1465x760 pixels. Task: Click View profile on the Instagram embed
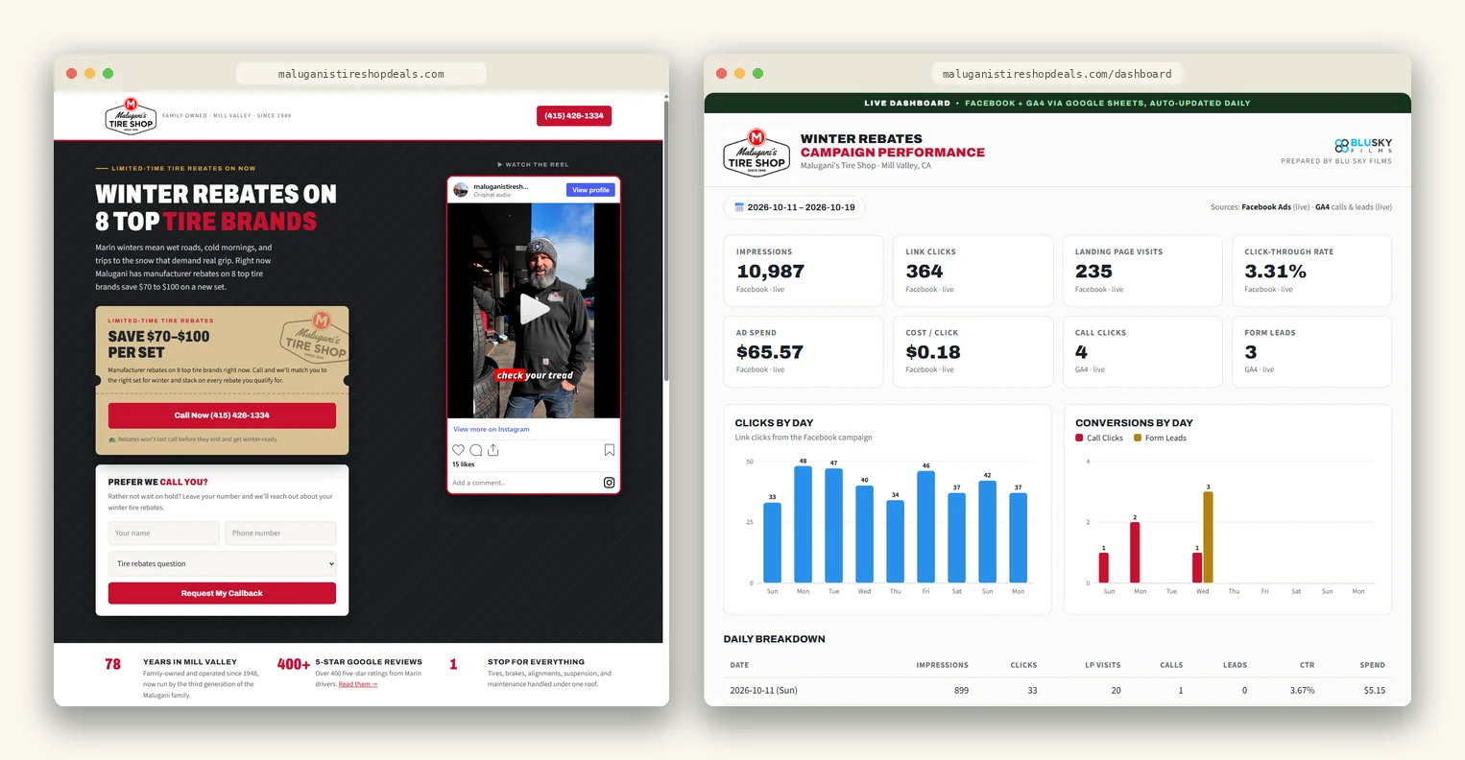click(590, 190)
